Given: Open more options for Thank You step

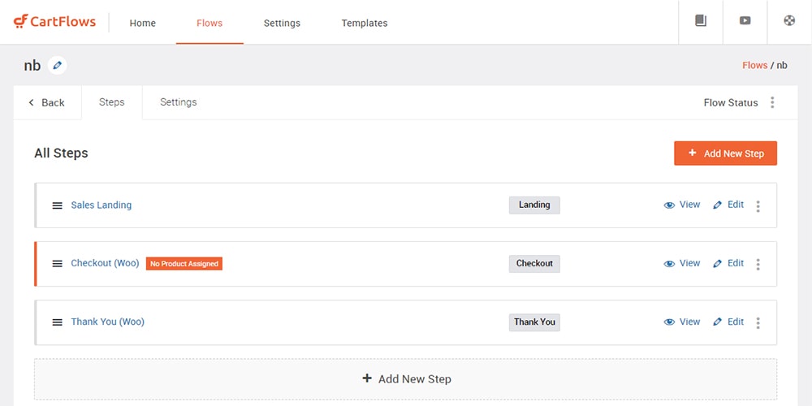Looking at the screenshot, I should point(758,323).
